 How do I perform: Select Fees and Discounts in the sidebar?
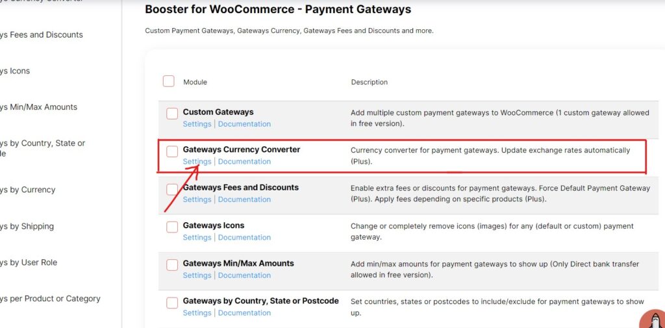coord(42,35)
